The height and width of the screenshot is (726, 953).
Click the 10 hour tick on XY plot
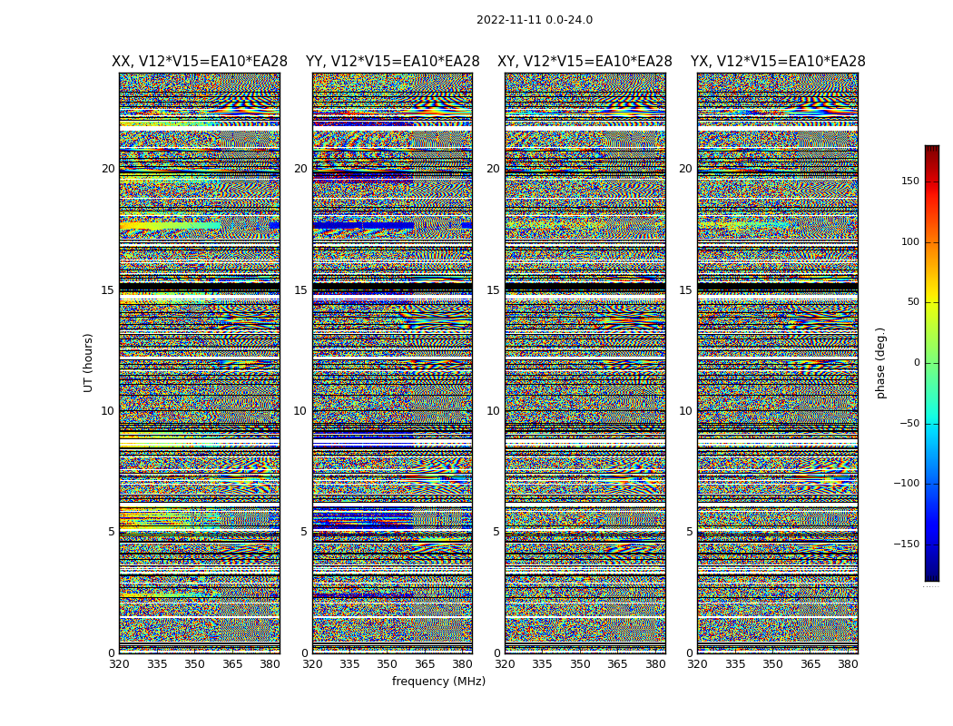[494, 411]
